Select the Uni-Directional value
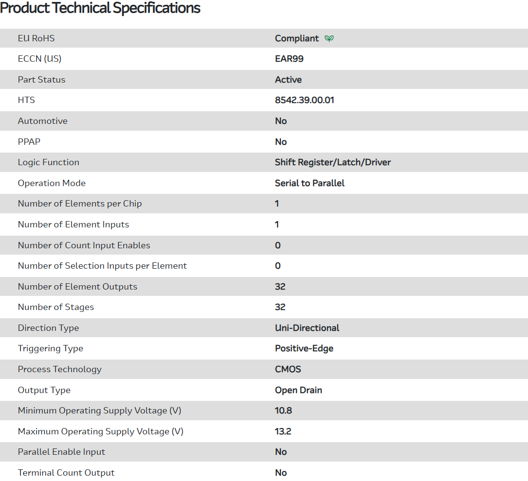The width and height of the screenshot is (528, 481). pos(307,328)
